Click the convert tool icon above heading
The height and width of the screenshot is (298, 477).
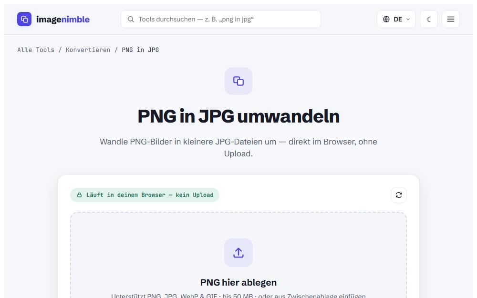pos(238,81)
